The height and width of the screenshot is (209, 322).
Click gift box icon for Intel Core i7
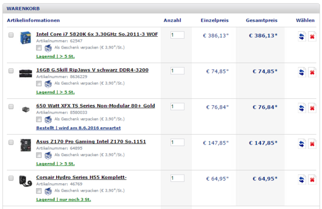pos(48,48)
